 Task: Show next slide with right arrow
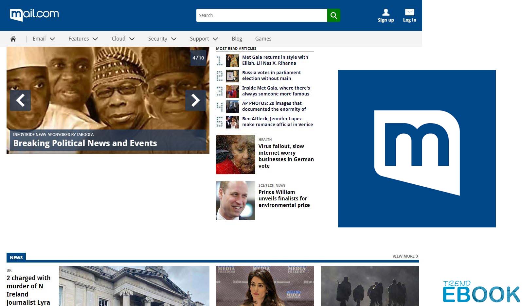[196, 100]
